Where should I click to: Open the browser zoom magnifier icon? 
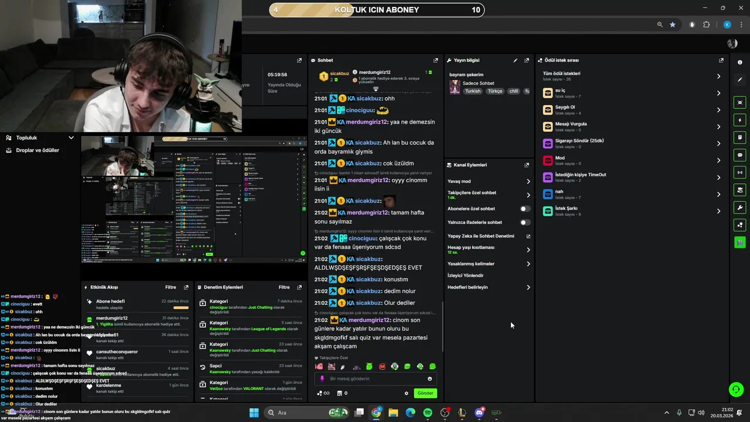click(660, 25)
